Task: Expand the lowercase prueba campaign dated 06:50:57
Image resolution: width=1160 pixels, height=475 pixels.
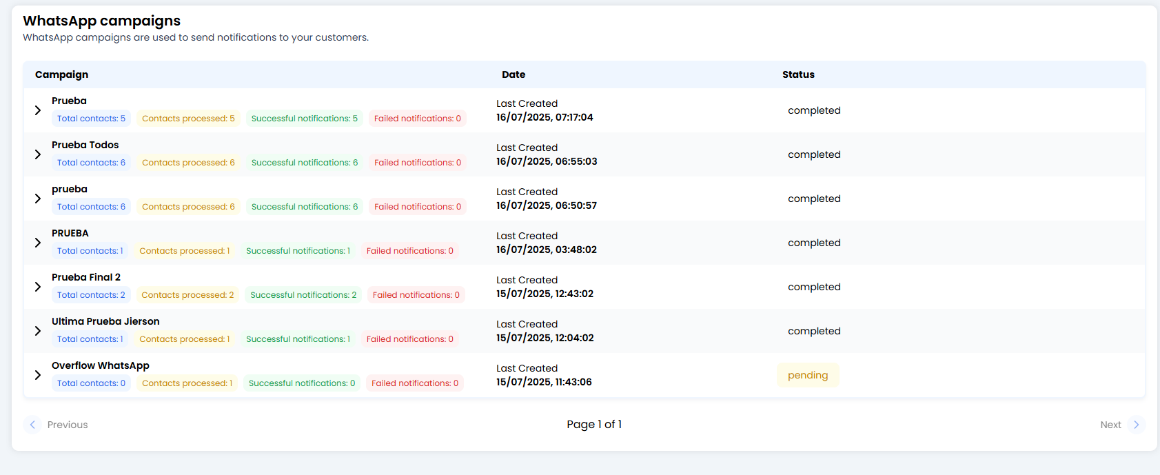Action: coord(38,199)
